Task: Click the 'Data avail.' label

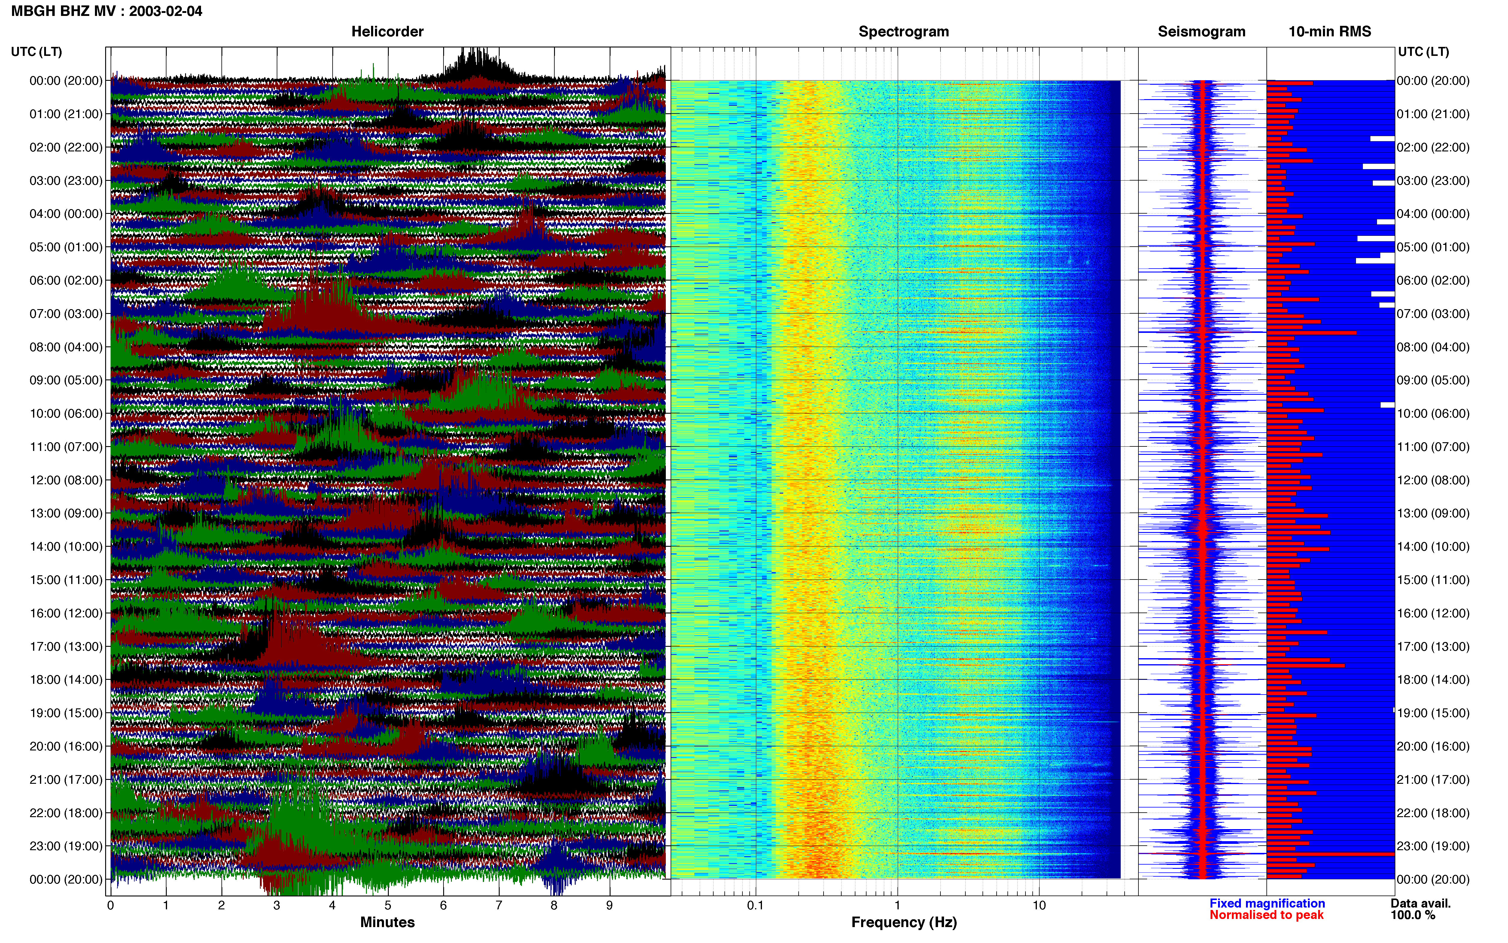Action: [1421, 904]
